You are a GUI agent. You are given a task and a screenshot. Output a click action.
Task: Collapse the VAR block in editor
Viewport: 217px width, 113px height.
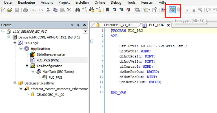91,41
